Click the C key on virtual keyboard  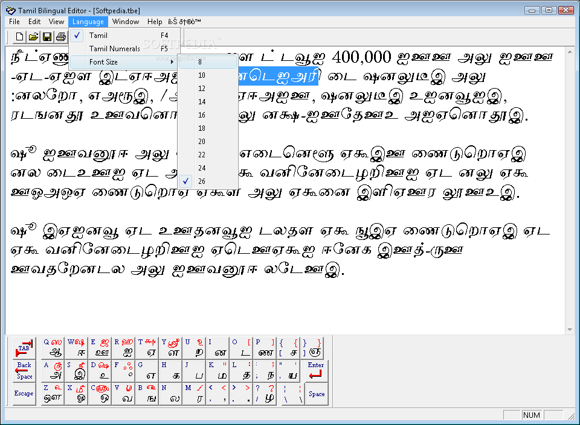(100, 394)
